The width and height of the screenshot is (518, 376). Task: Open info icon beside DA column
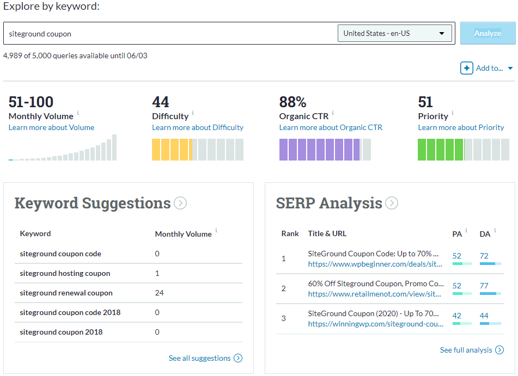(x=495, y=230)
